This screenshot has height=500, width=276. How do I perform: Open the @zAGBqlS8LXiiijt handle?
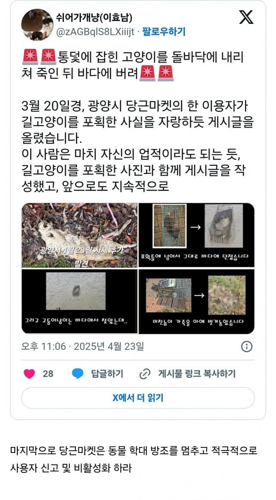(96, 32)
